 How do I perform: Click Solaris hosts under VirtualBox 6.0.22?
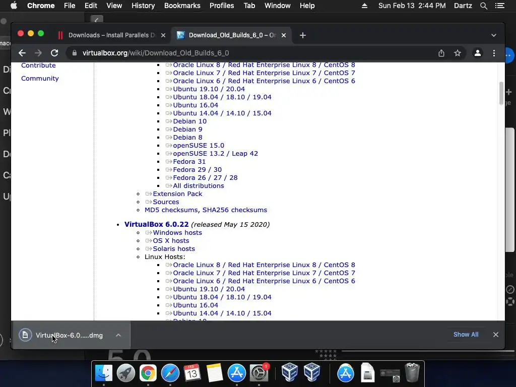pyautogui.click(x=174, y=249)
